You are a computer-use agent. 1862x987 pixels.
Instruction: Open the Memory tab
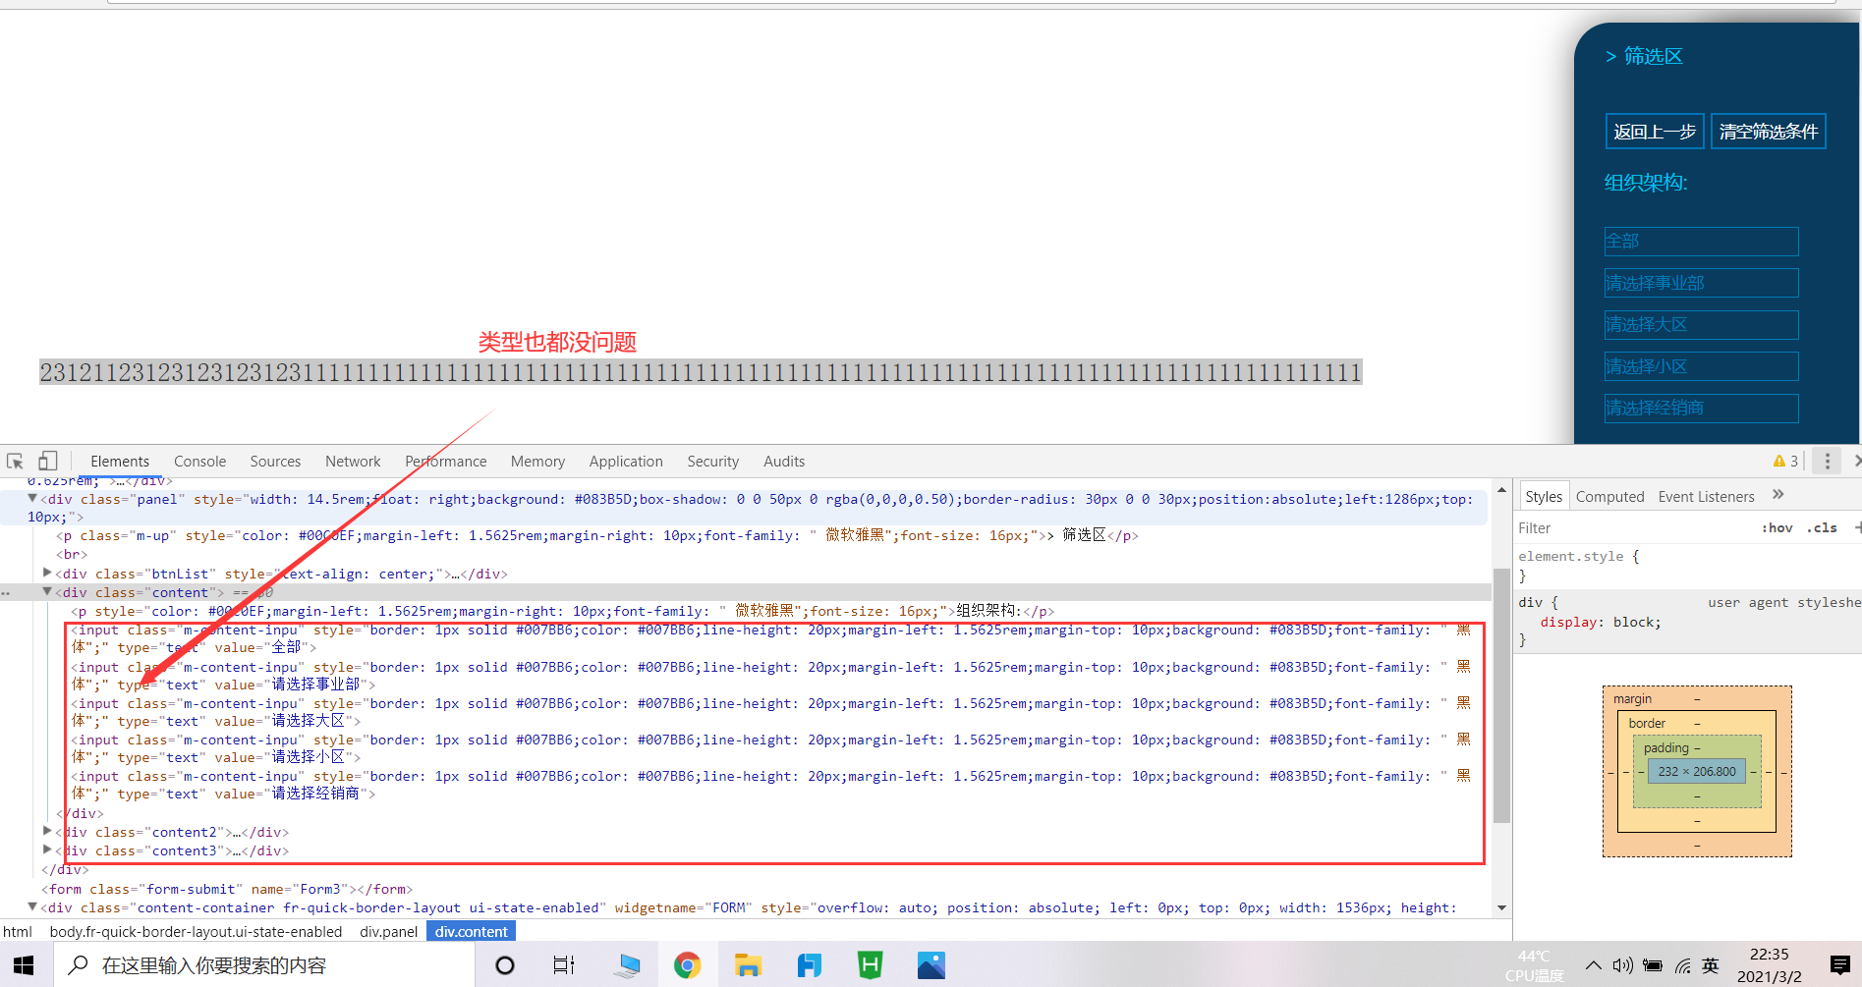[537, 461]
